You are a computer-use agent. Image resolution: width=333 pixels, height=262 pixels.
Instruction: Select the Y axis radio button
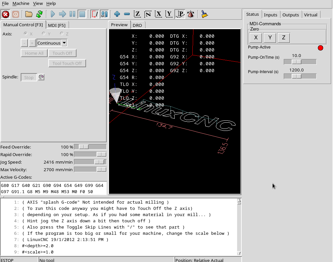pyautogui.click(x=44, y=33)
